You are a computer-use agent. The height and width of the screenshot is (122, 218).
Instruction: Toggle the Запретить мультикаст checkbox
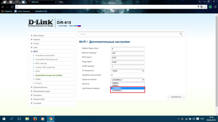click(112, 75)
